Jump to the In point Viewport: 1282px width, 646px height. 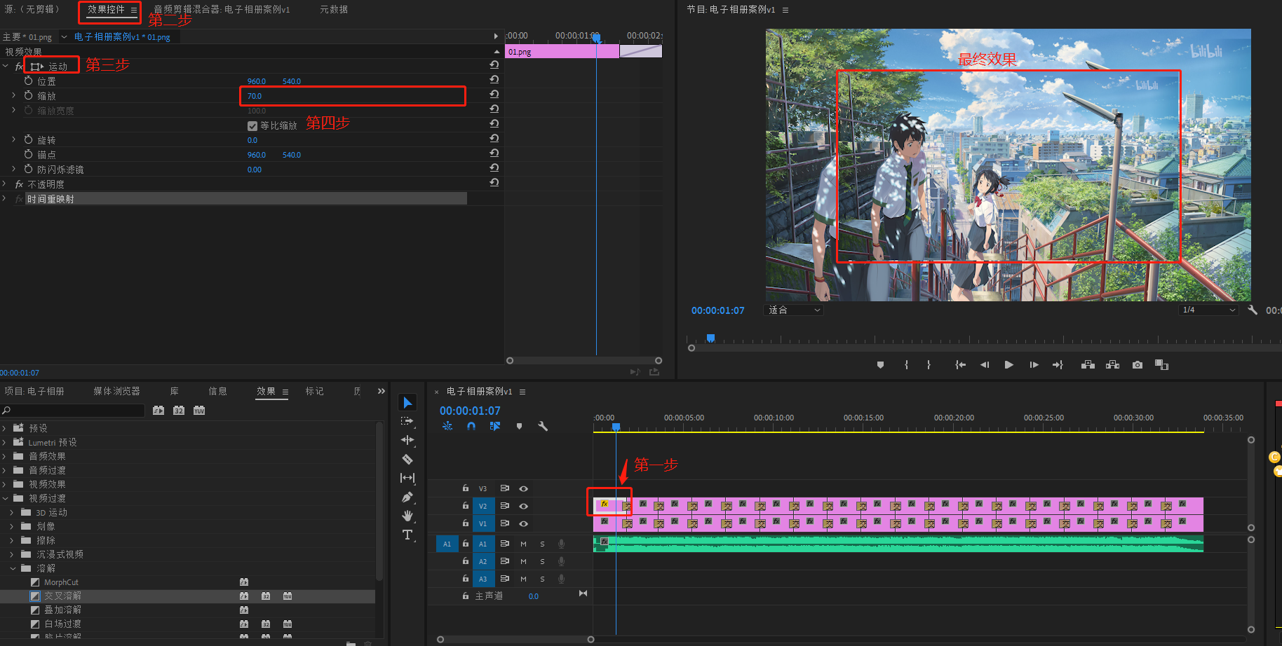click(960, 365)
